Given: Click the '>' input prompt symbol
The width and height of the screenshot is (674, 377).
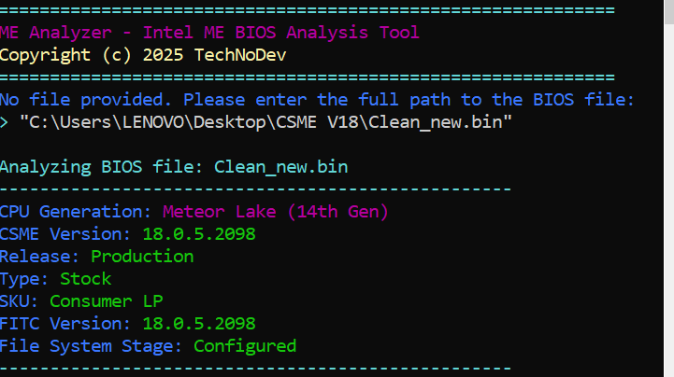Looking at the screenshot, I should point(5,122).
